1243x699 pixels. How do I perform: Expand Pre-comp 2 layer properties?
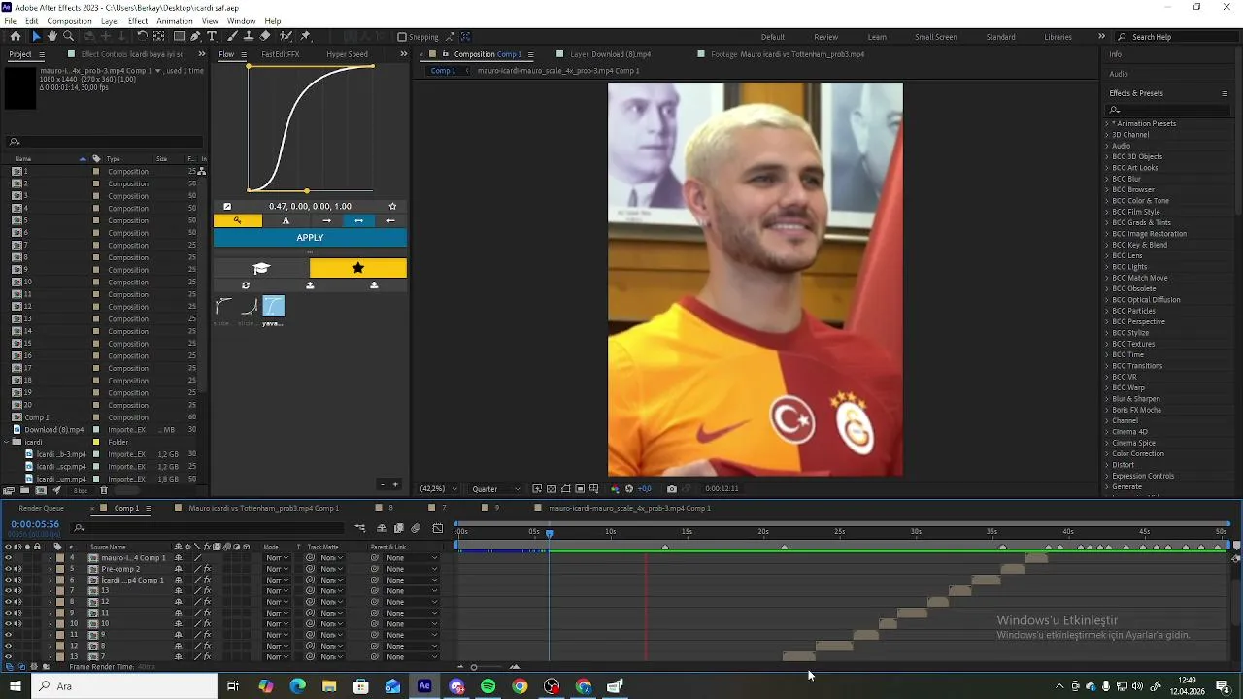(50, 569)
